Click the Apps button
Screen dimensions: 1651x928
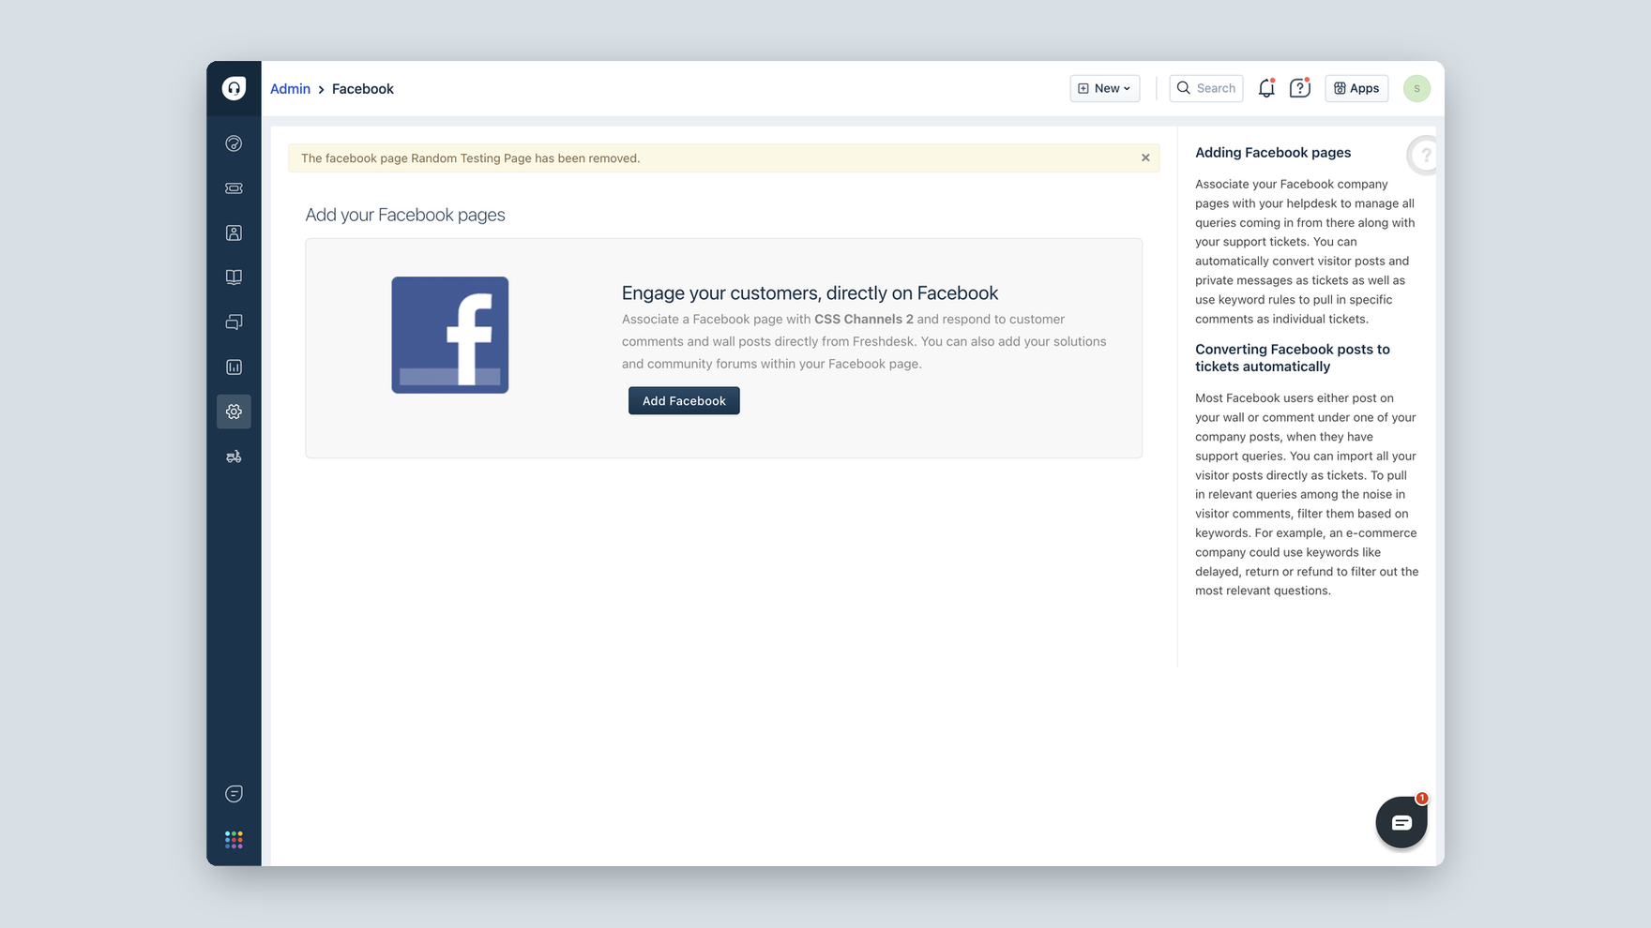1356,88
